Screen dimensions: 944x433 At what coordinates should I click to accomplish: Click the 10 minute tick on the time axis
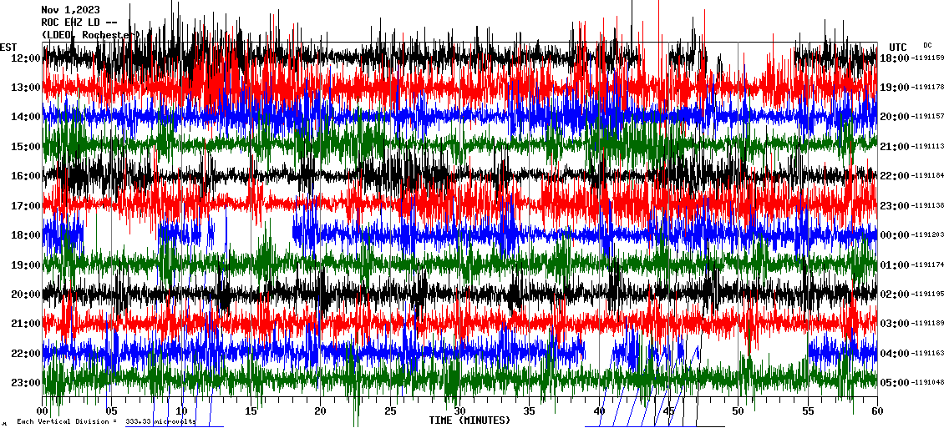pos(181,411)
